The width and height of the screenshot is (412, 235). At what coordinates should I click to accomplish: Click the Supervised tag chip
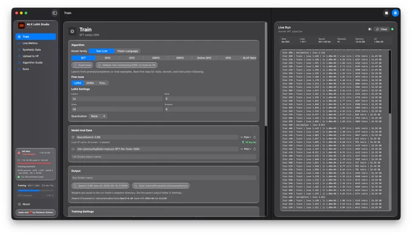[82, 65]
